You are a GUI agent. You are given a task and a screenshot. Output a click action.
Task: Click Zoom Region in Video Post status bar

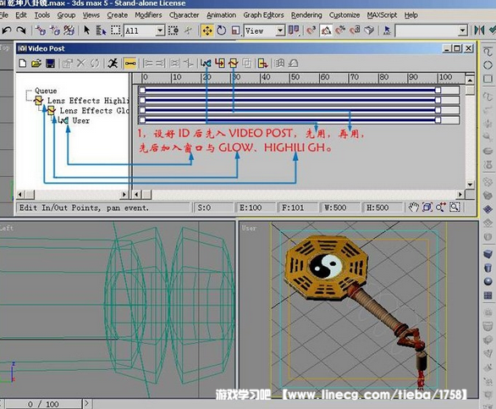[x=455, y=207]
